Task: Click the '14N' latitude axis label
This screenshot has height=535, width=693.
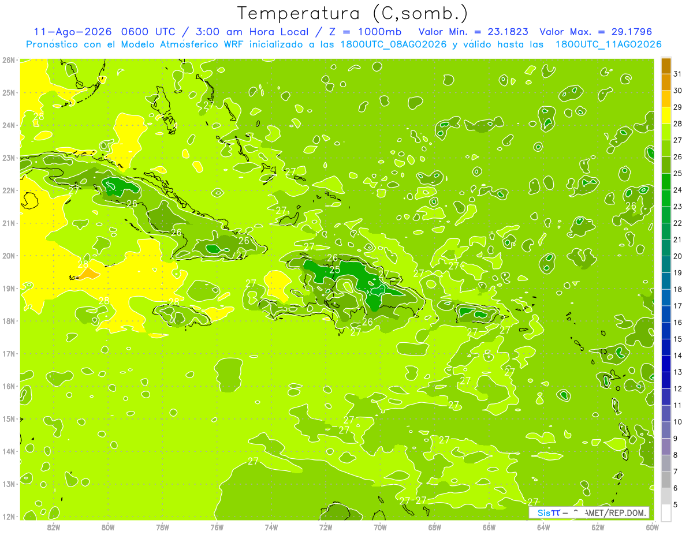Action: coord(8,451)
